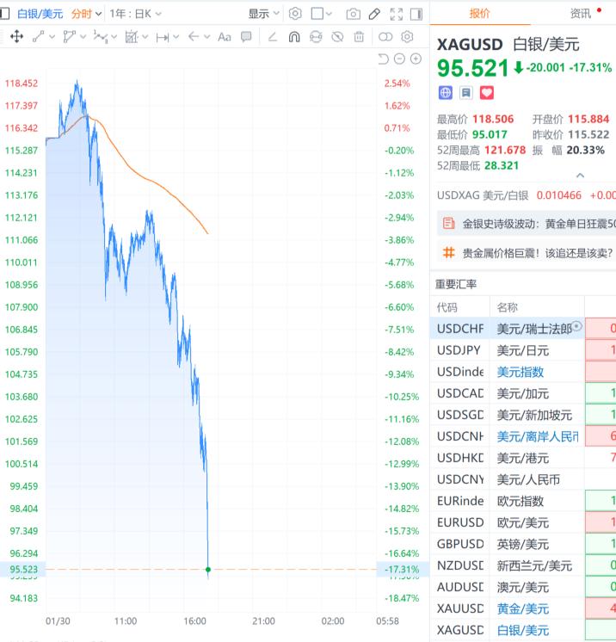616x642 pixels.
Task: Click the globe icon under price
Action: click(x=446, y=93)
